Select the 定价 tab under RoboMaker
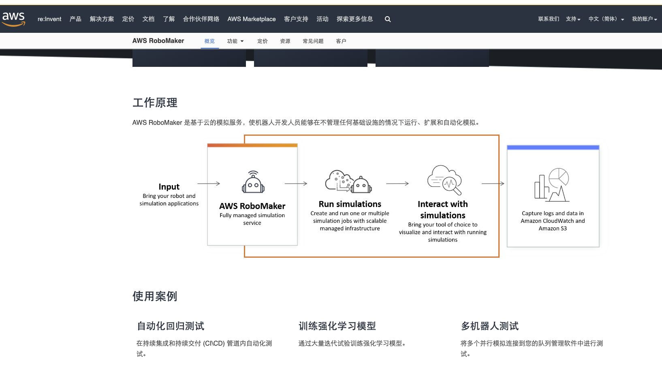Viewport: 662px width, 389px height. click(263, 41)
